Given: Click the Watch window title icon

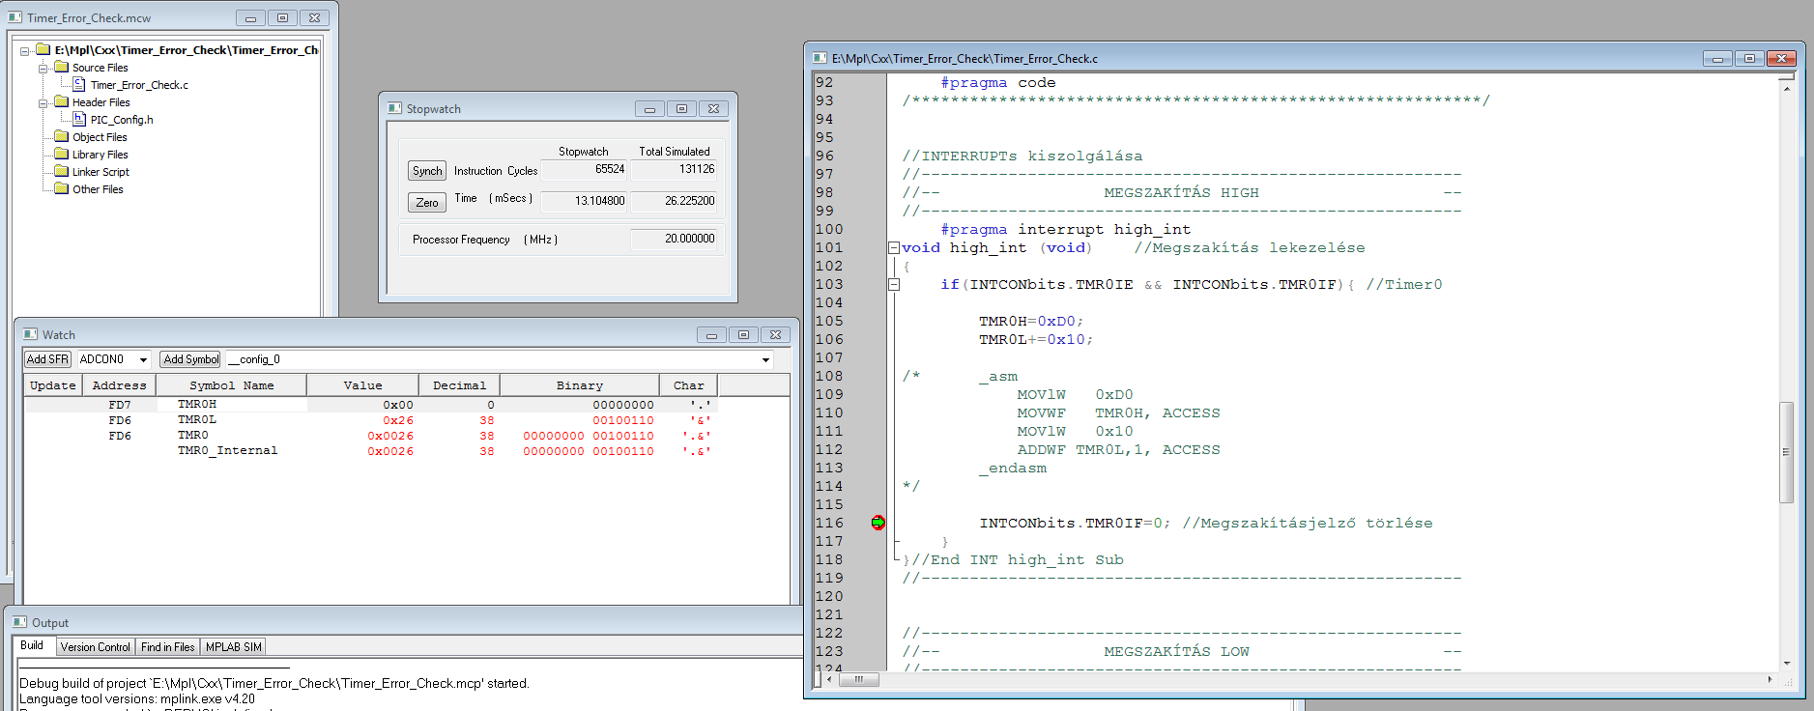Looking at the screenshot, I should tap(30, 334).
